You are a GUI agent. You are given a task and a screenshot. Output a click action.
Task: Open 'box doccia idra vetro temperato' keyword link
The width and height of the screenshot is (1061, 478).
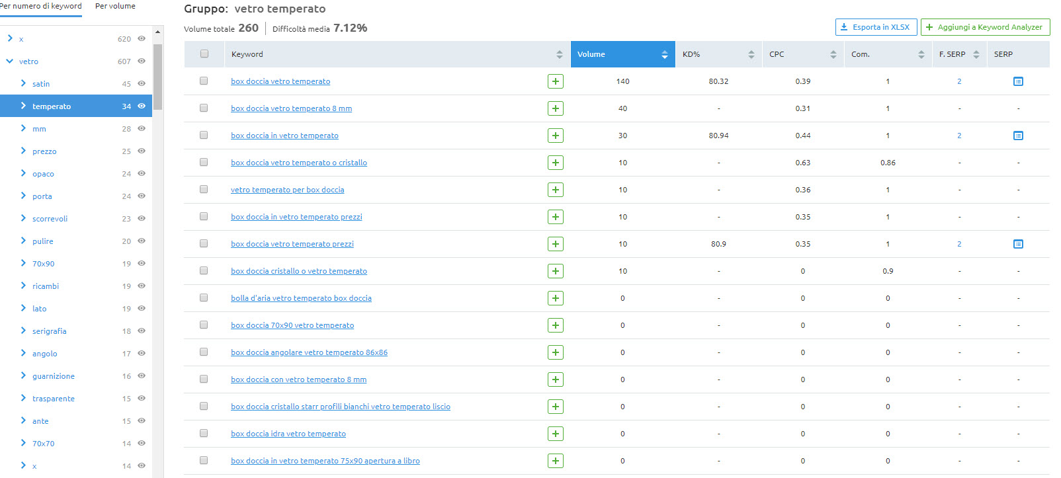[x=288, y=434]
